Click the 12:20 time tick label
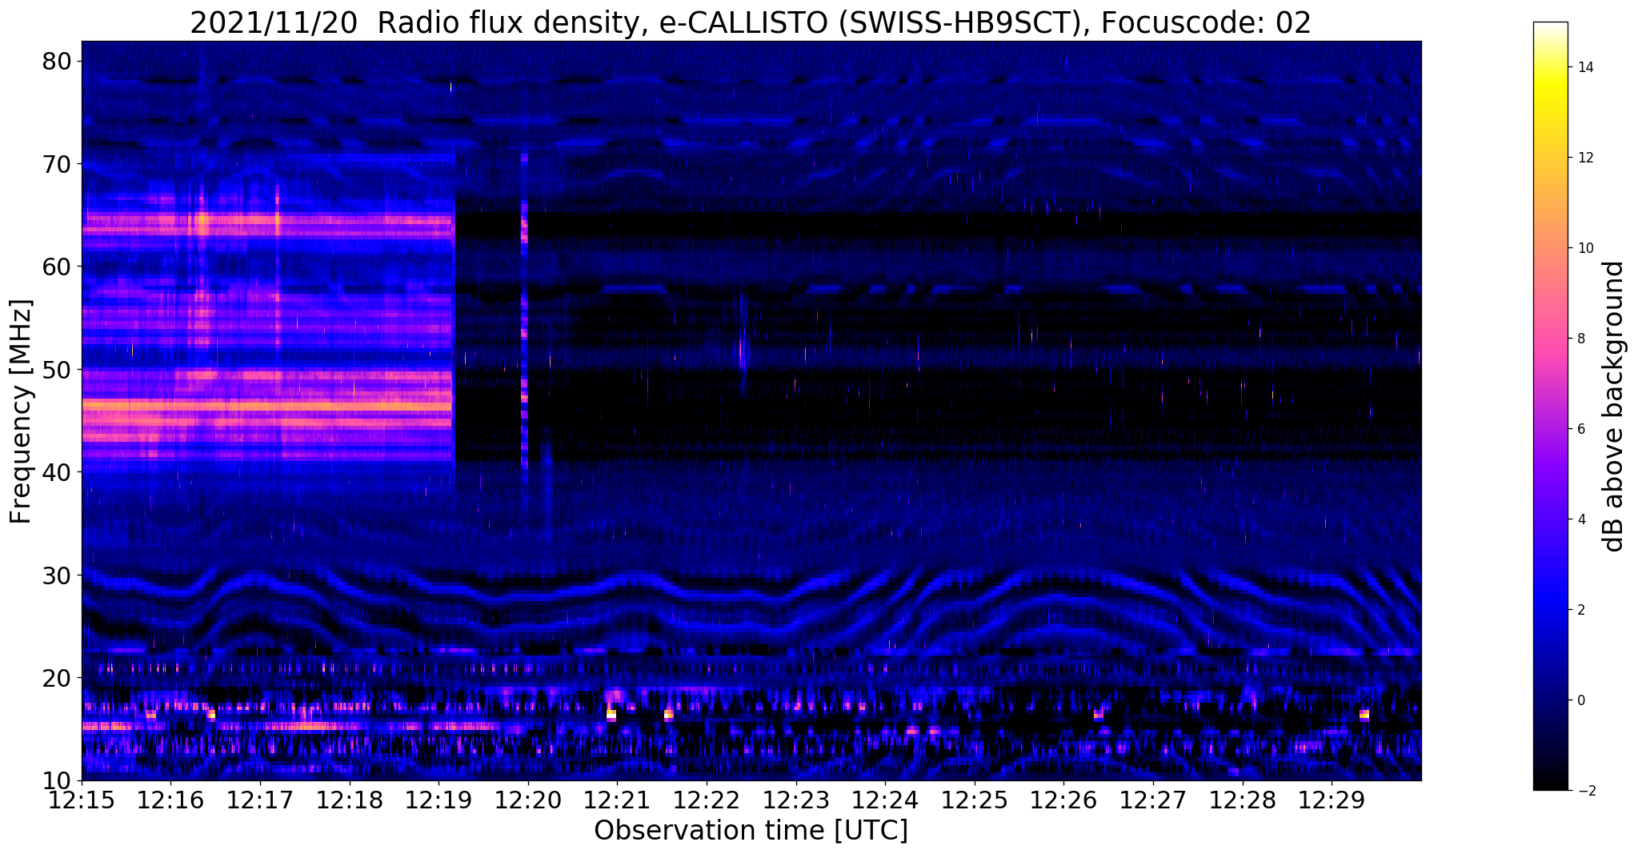 pos(528,800)
